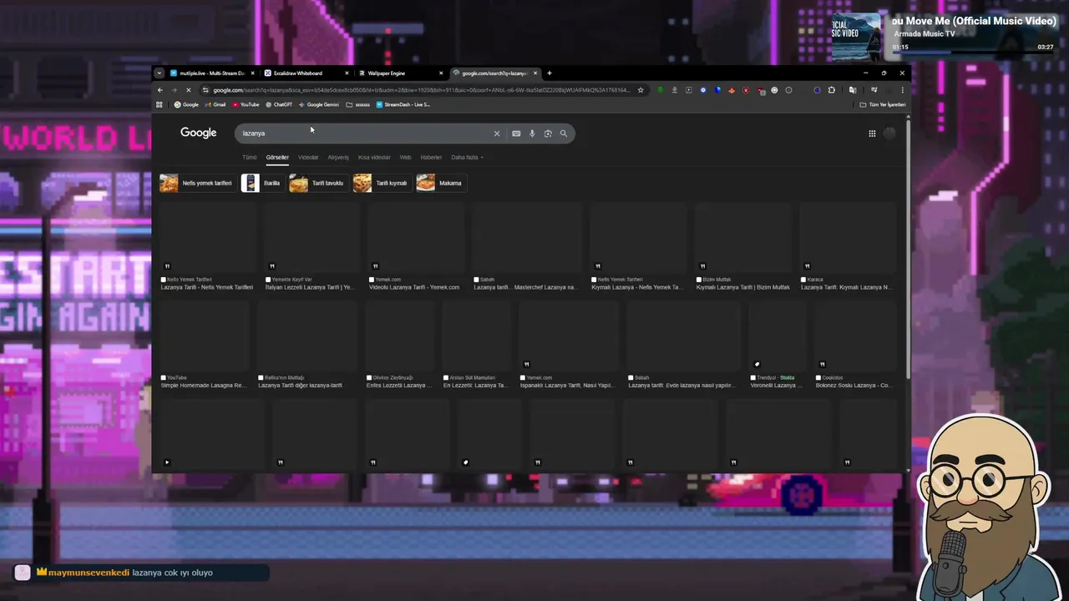
Task: Open the on-screen keyboard in search box
Action: [516, 134]
